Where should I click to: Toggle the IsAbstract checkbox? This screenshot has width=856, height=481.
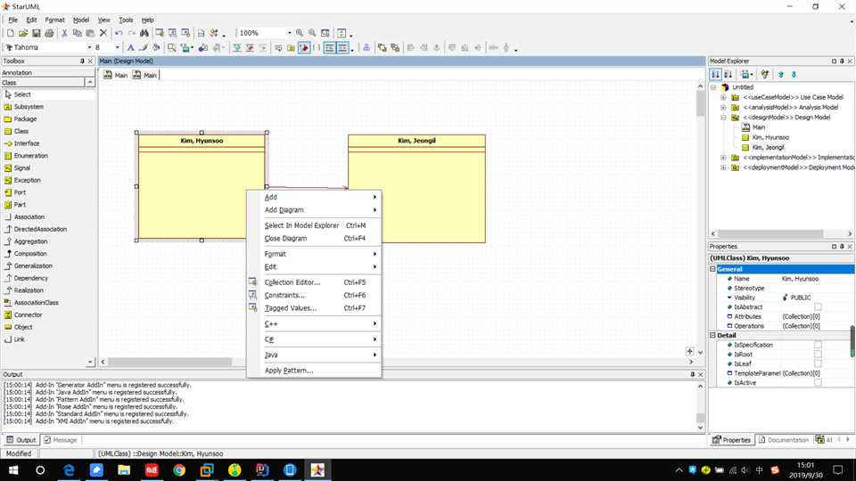tap(818, 307)
